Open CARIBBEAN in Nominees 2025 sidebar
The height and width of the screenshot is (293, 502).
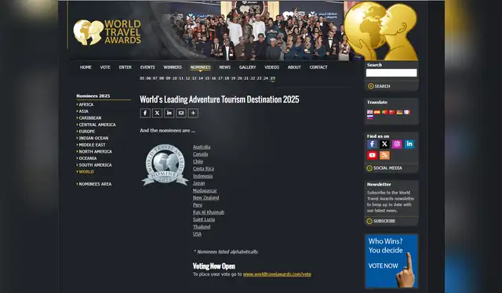click(x=90, y=118)
